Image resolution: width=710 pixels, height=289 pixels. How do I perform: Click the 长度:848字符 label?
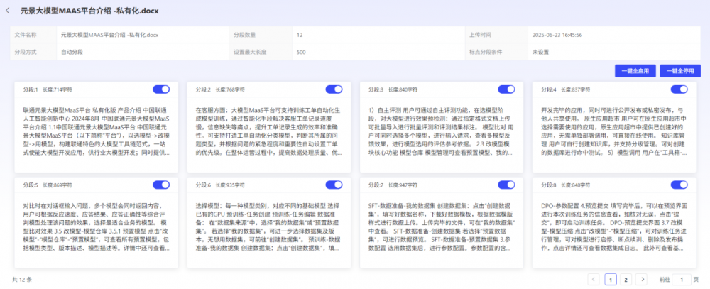pos(576,185)
